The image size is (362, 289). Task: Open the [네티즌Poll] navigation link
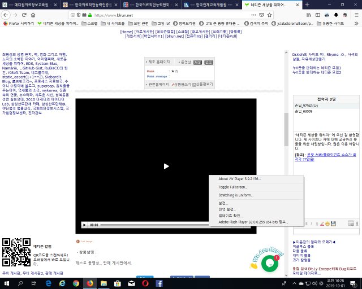coord(227,36)
